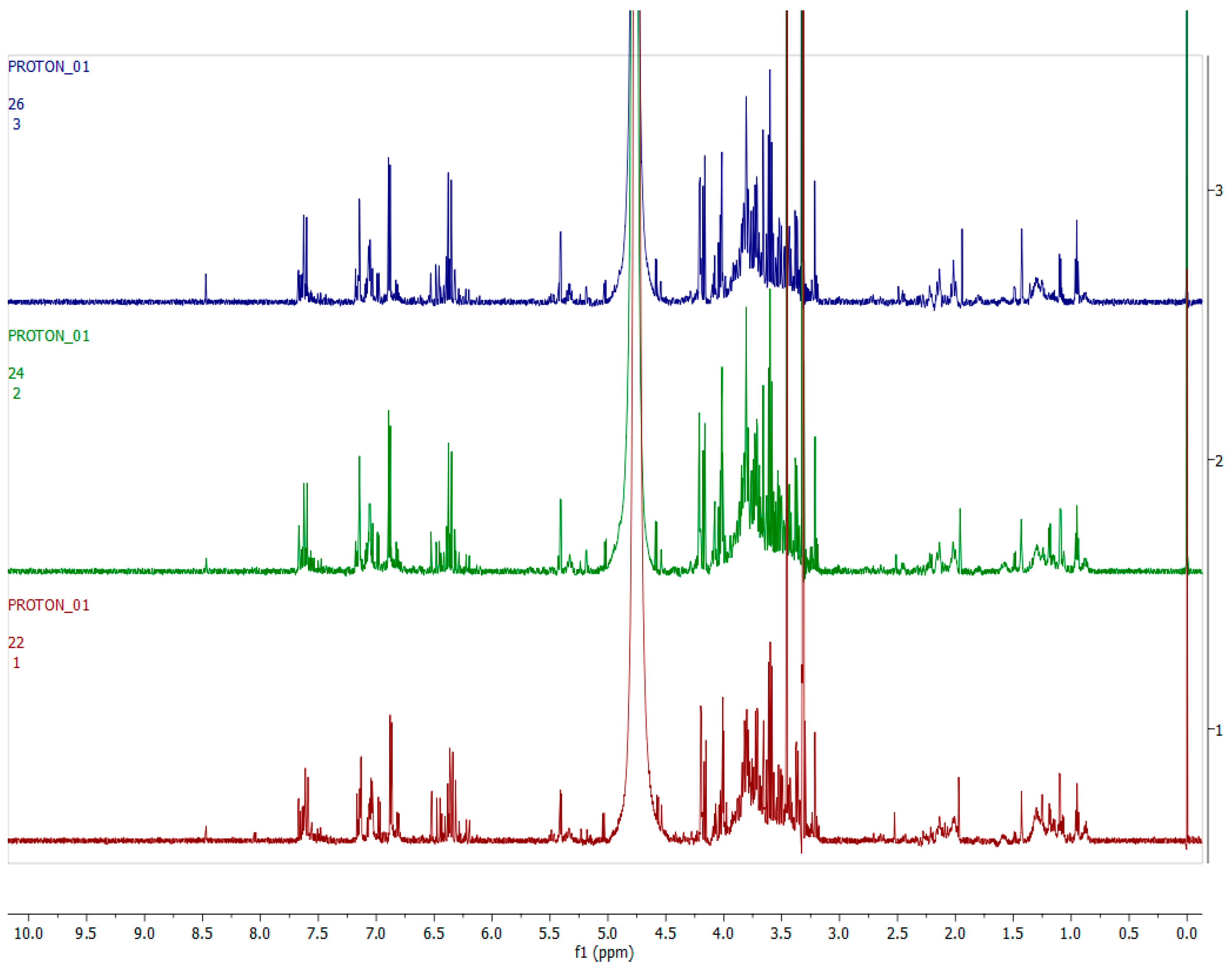Viewport: 1228px width, 967px height.
Task: Click the red PROTON_01 spectrum title
Action: point(49,605)
